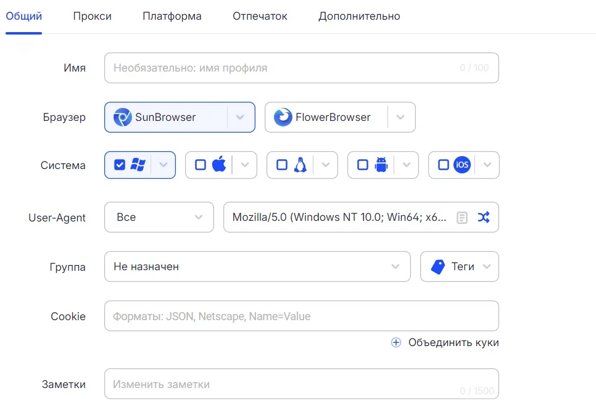
Task: Click the blue tag icon for Теги
Action: click(x=438, y=266)
